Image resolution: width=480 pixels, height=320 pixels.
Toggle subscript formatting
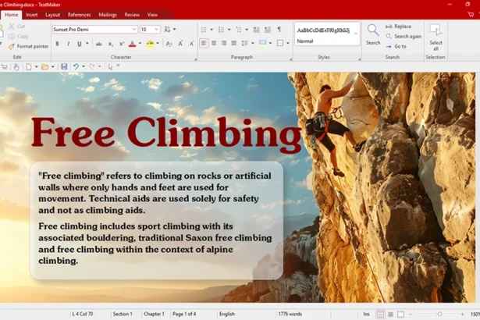[x=111, y=44]
